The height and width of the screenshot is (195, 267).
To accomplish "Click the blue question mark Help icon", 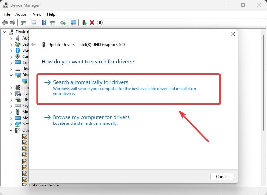I will 44,22.
